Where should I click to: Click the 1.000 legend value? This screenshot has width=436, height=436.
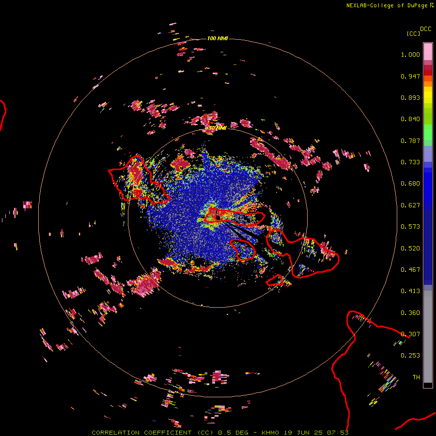click(410, 54)
